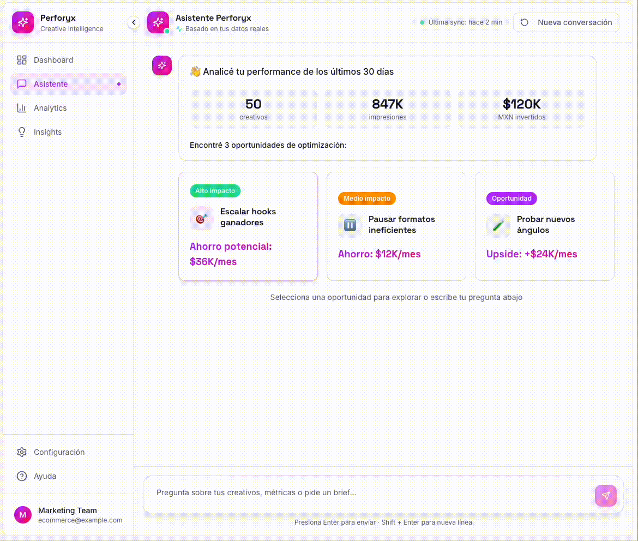Open the Escalar hooks ganadores opportunity card
The height and width of the screenshot is (541, 638).
pos(248,226)
